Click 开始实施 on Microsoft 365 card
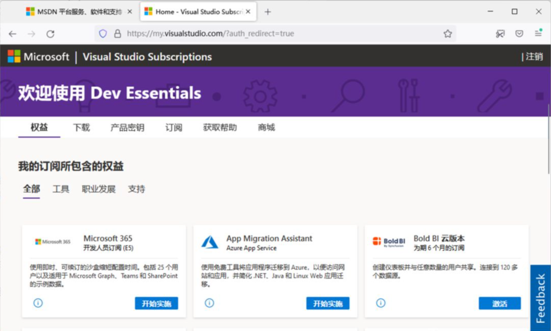 [x=156, y=303]
